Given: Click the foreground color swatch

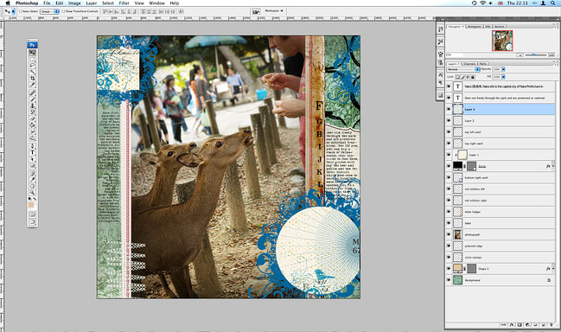Looking at the screenshot, I should tap(31, 205).
